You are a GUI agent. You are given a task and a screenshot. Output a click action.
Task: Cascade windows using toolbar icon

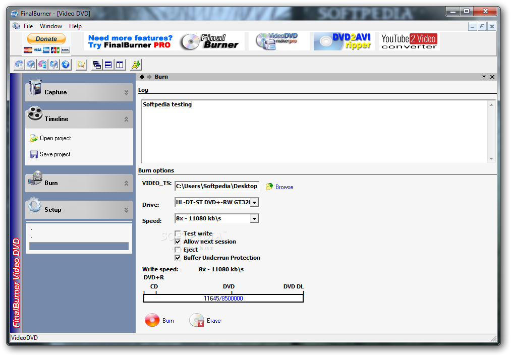[x=97, y=65]
